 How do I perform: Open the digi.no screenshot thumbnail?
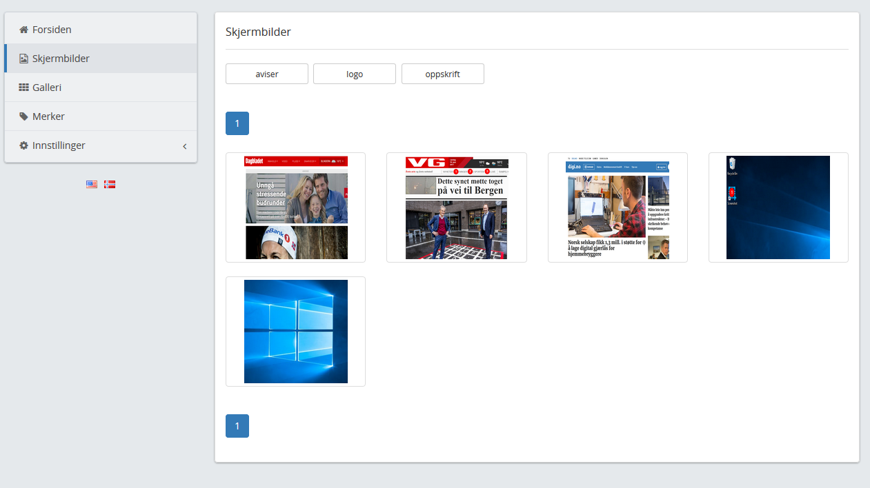617,207
